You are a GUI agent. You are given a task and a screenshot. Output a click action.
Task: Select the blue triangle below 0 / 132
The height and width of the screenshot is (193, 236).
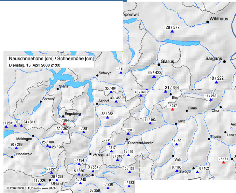[130, 172]
